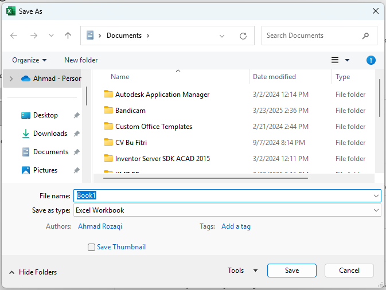Open the Bandicam folder
This screenshot has width=386, height=290.
[130, 111]
